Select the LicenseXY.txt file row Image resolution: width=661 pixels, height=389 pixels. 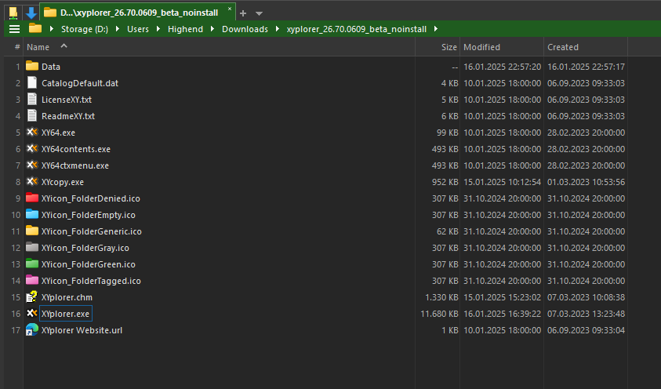point(67,100)
